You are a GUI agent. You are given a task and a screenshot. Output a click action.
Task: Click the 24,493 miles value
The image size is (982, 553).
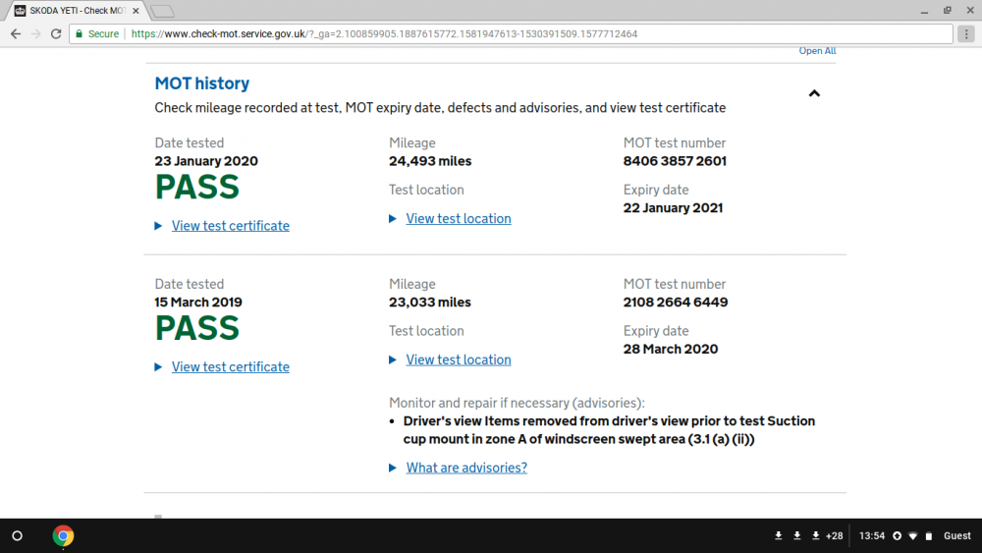point(430,161)
